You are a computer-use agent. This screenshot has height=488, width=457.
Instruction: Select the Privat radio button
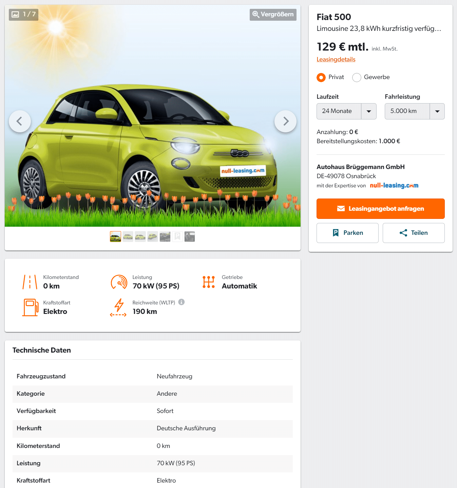(321, 77)
